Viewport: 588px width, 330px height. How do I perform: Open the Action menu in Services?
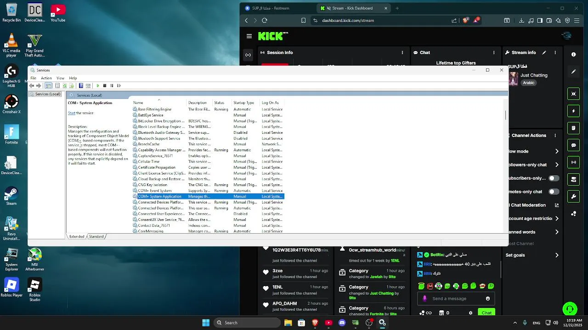[x=46, y=78]
